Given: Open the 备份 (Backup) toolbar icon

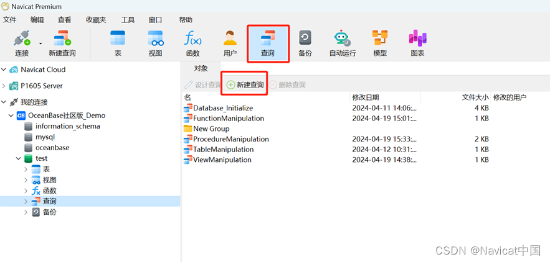Looking at the screenshot, I should pyautogui.click(x=305, y=43).
